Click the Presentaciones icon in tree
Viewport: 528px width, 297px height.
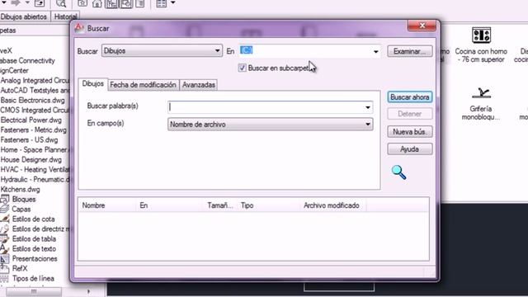pyautogui.click(x=4, y=258)
